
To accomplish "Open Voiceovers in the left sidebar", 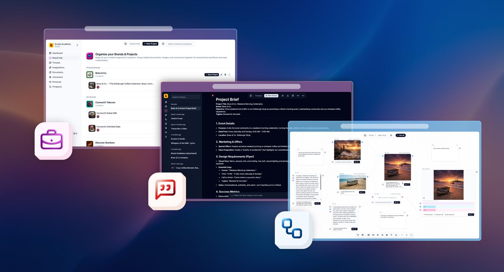I will click(x=57, y=77).
